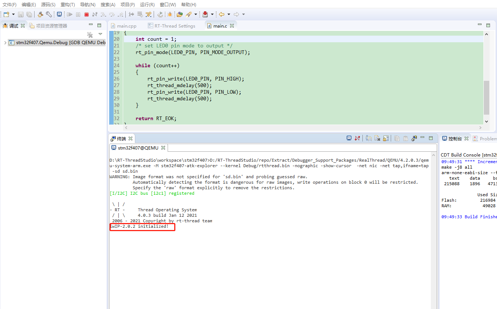
Task: Open the 编辑(E) menu
Action: 29,4
